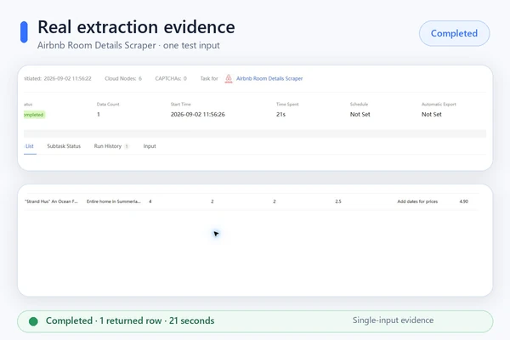Click the Schedule value Not Set

pyautogui.click(x=360, y=114)
